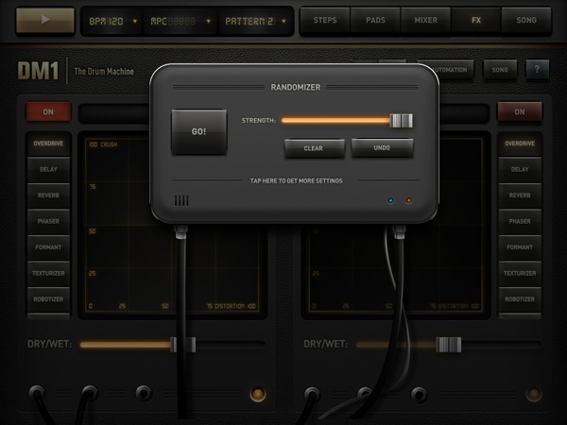Click CLEAR in the Randomizer panel

tap(314, 148)
